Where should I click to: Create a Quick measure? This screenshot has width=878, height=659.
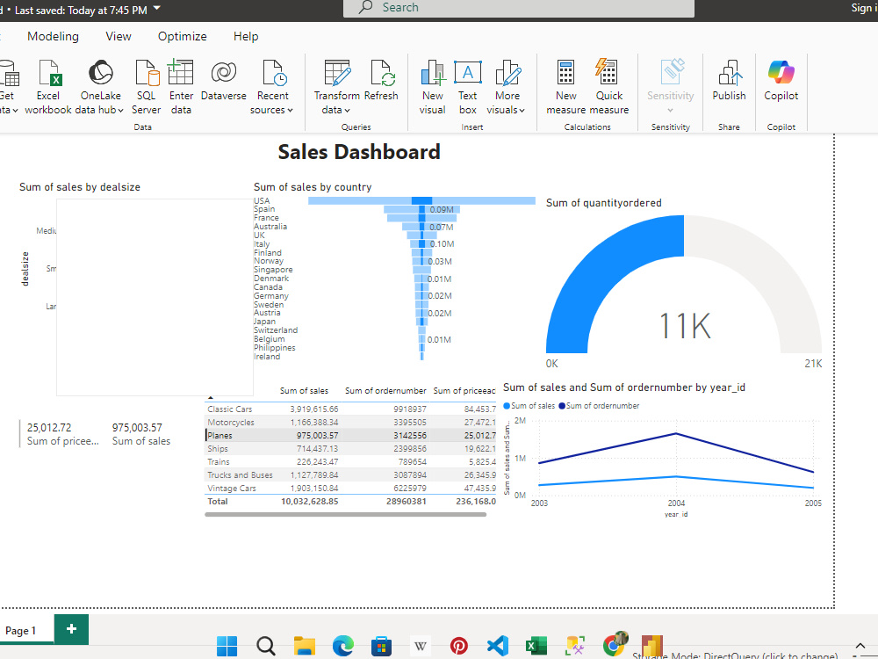tap(608, 87)
